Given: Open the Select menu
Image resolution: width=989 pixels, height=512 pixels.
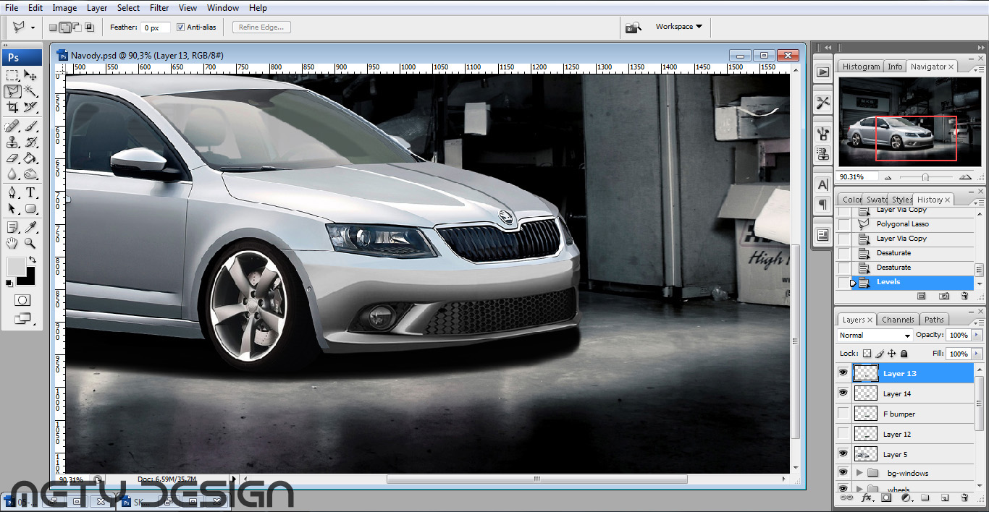Looking at the screenshot, I should point(128,8).
